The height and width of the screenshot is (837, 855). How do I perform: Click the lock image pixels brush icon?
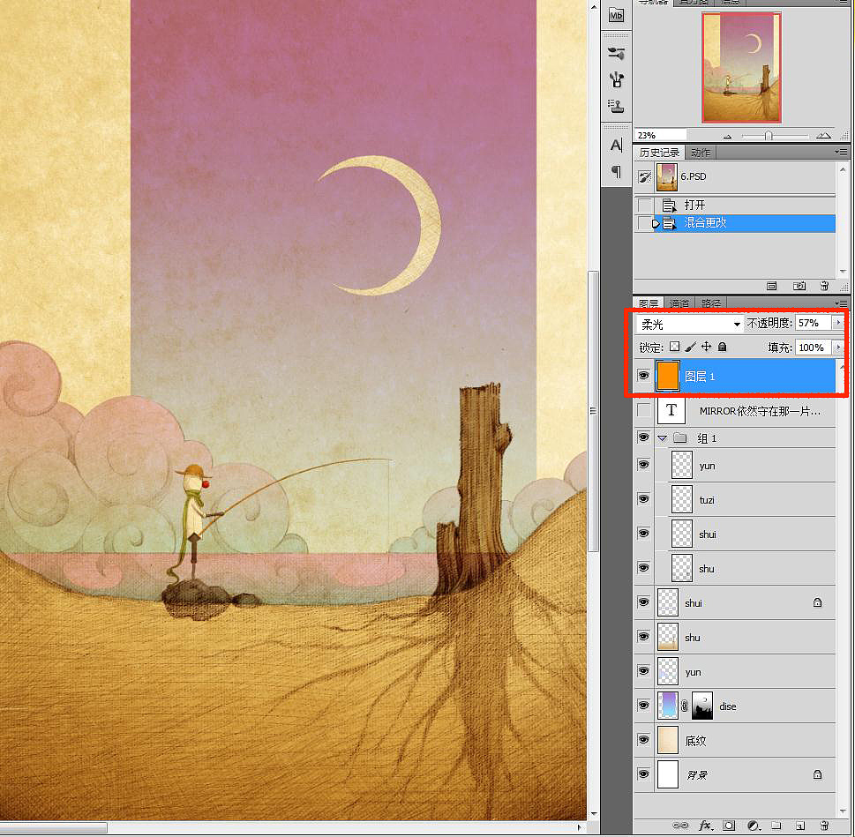[690, 348]
